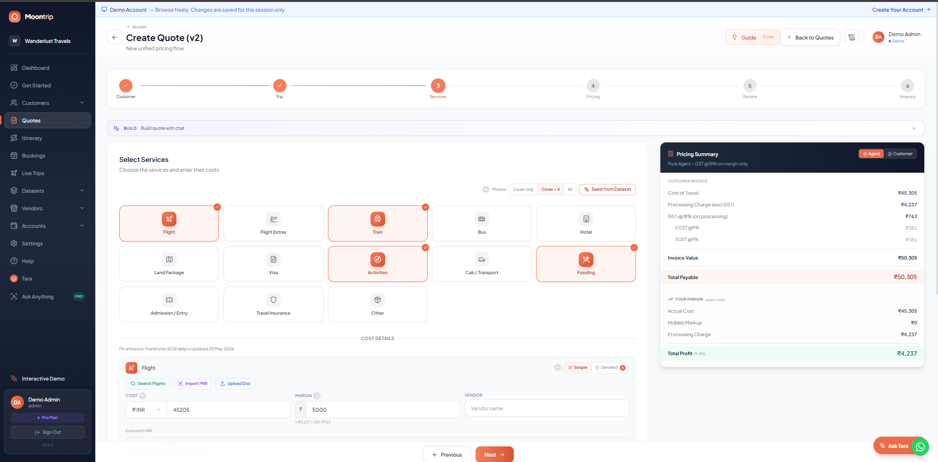This screenshot has width=938, height=462.
Task: Expand the Build quote with chat panel
Action: tap(516, 128)
